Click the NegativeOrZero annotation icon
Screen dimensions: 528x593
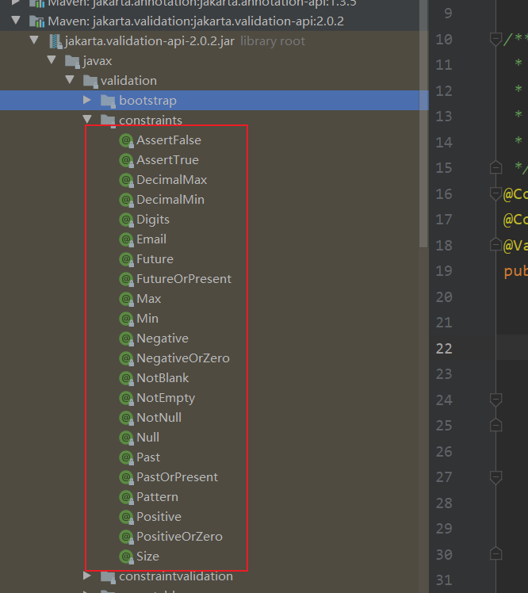coord(126,358)
